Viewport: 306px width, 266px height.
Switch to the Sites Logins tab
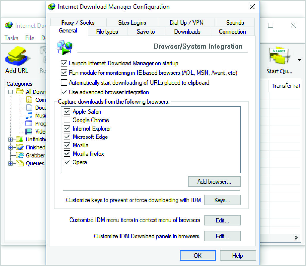point(132,22)
